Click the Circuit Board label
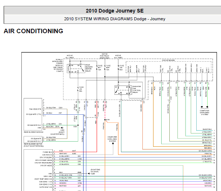221x191 pixels. (x=168, y=60)
